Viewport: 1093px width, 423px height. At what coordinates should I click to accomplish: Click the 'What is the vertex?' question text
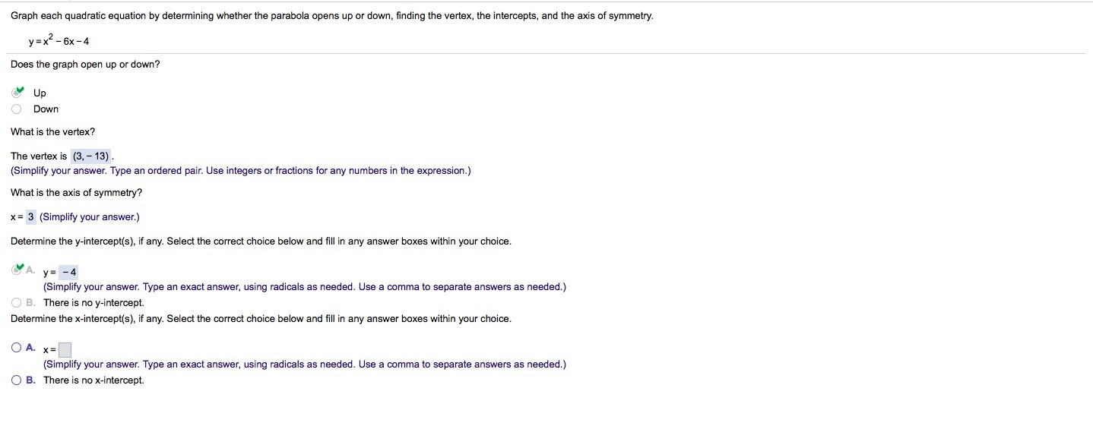pos(53,131)
